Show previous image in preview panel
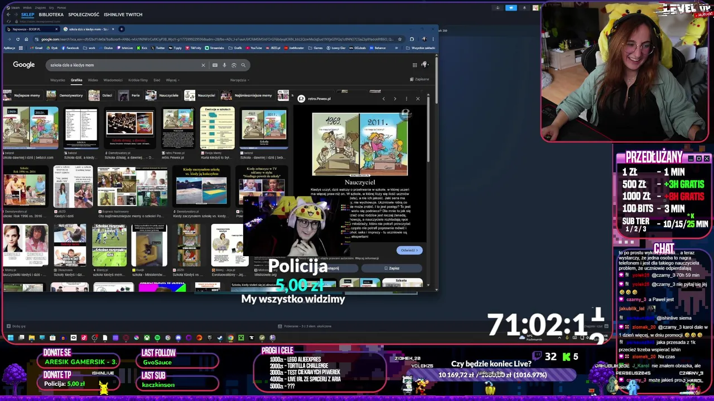Image resolution: width=714 pixels, height=401 pixels. [383, 99]
